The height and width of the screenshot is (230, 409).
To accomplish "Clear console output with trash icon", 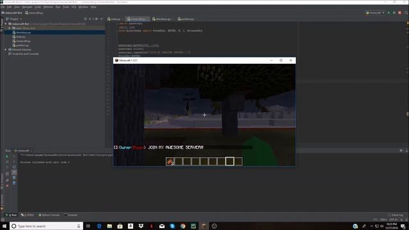I will (x=14, y=183).
